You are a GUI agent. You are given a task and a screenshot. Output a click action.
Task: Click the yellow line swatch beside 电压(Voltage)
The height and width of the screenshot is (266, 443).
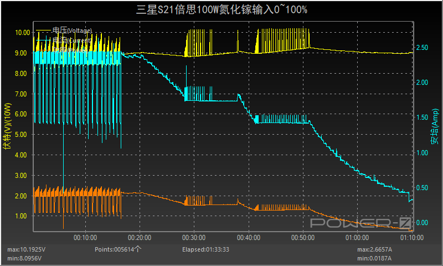pos(44,30)
